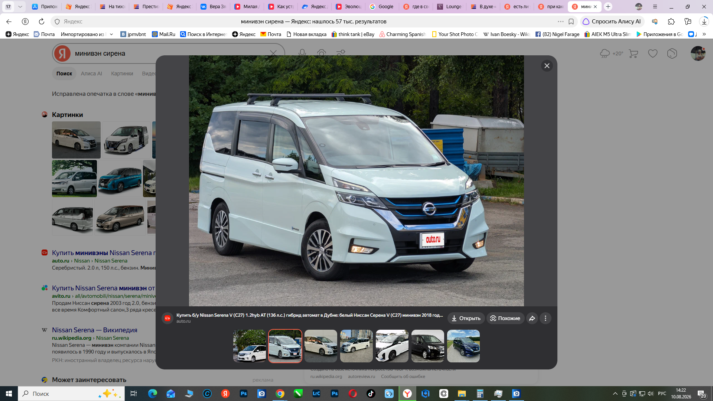Open favorites heart icon on Yandex page
Screen dimensions: 713x401
pos(653,53)
